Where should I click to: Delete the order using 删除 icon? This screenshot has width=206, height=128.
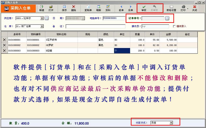pos(74,8)
